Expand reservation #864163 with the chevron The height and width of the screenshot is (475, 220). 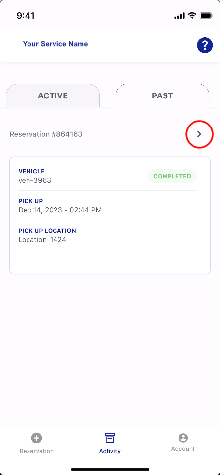(x=199, y=134)
